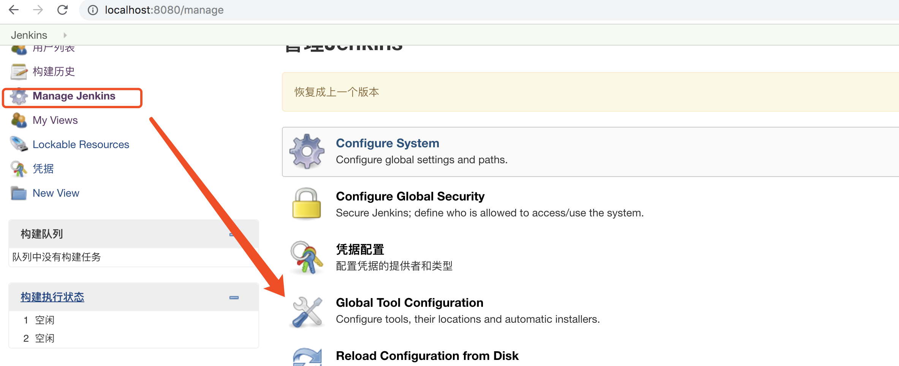Click the New View folder icon
The image size is (899, 366).
(19, 193)
